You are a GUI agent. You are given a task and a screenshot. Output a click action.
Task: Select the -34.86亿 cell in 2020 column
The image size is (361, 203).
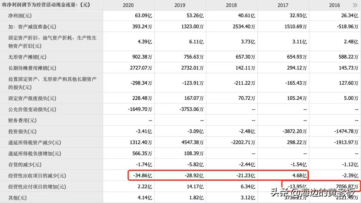point(141,176)
